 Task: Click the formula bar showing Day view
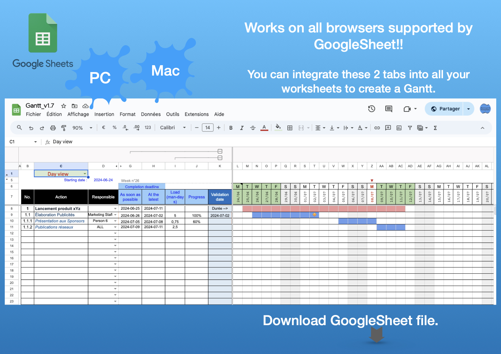click(x=62, y=142)
